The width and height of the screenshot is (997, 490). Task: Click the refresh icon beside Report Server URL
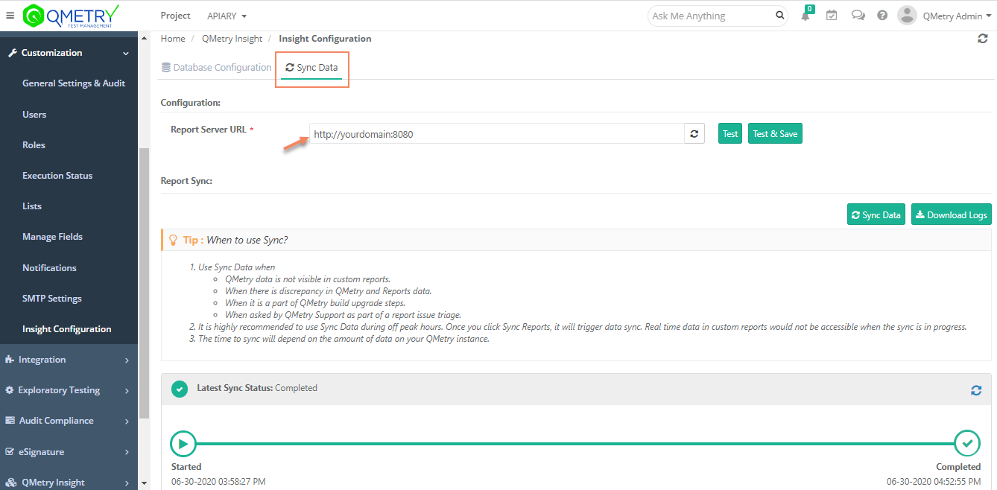coord(694,134)
